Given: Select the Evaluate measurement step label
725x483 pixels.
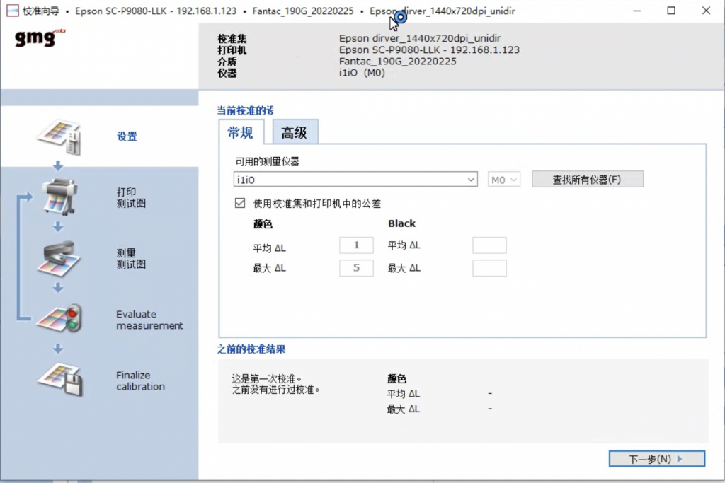Looking at the screenshot, I should [x=149, y=320].
